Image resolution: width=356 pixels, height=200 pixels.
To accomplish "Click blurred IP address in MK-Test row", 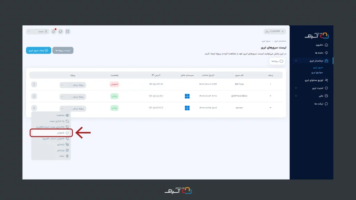I will click(x=156, y=84).
